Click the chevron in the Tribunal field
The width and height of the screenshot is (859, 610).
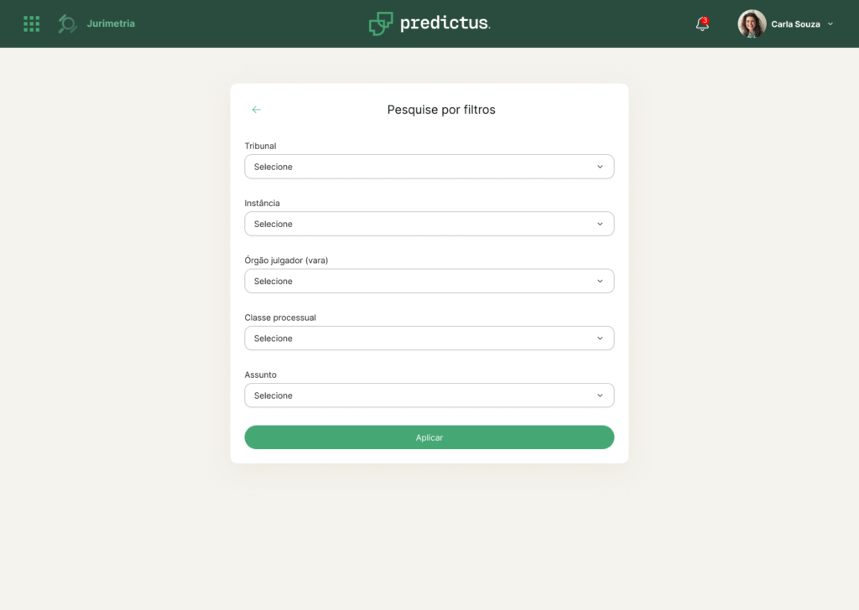[x=600, y=167]
